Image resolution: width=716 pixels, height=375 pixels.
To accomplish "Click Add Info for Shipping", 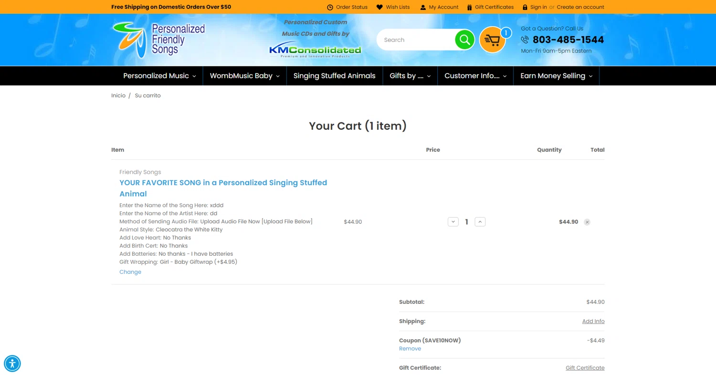I will point(593,321).
